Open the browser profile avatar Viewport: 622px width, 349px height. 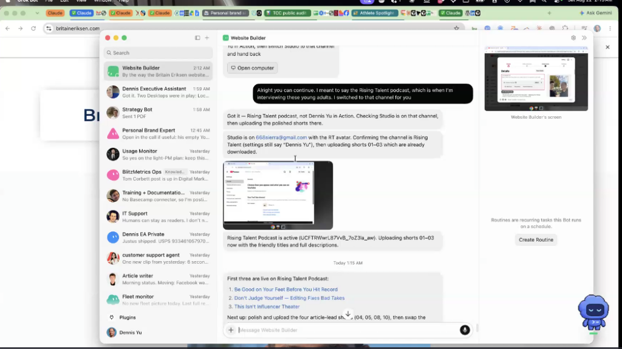pos(598,28)
